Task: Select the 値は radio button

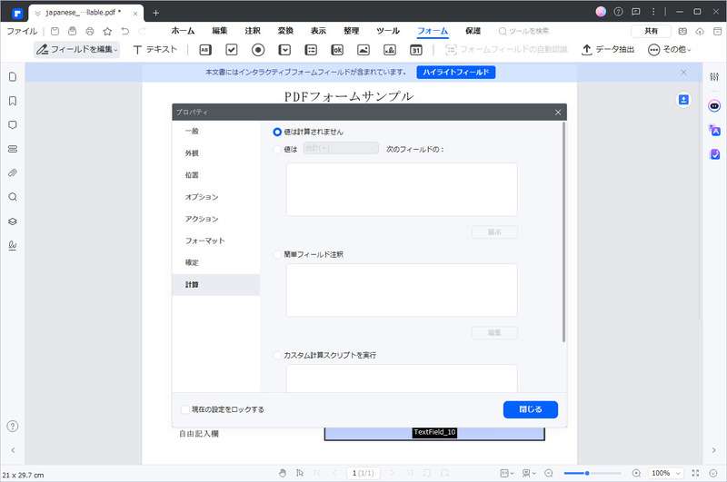Action: coord(277,149)
